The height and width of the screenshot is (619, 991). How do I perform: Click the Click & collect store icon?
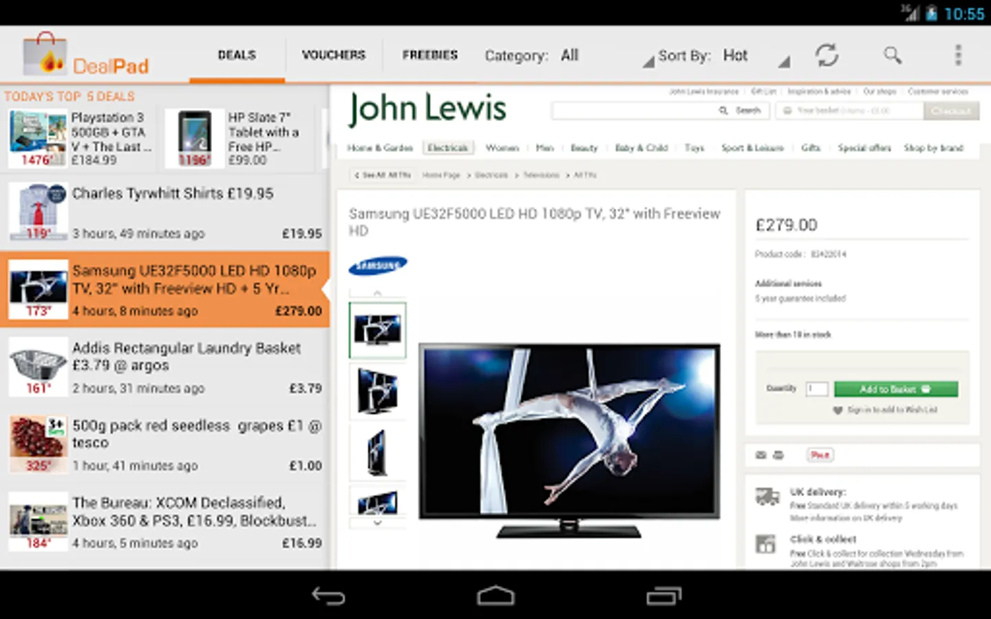765,544
